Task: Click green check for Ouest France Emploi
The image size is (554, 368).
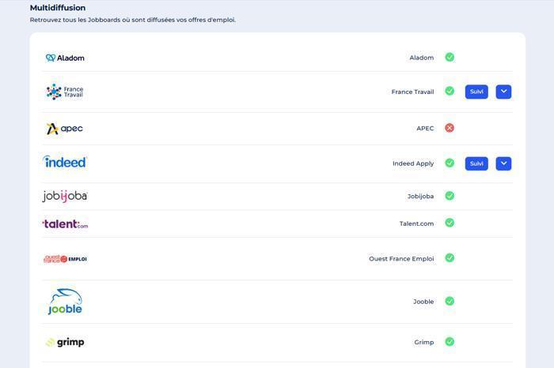Action: point(450,258)
